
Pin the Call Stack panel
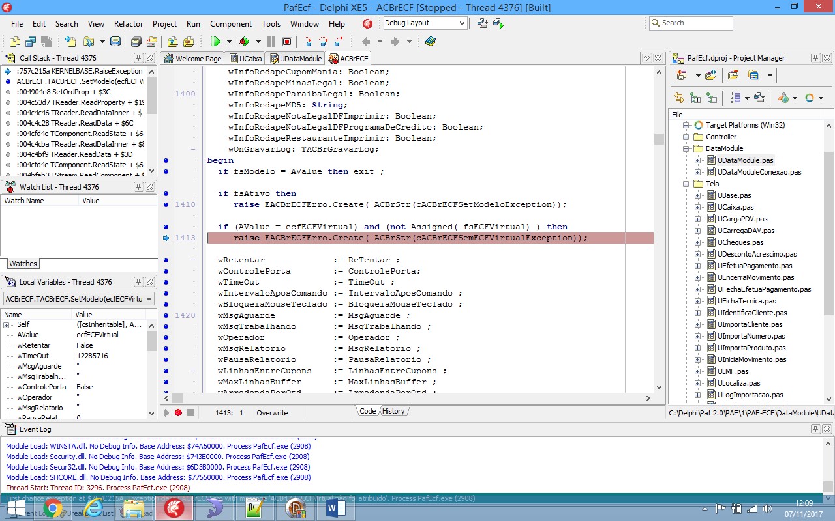(x=139, y=58)
